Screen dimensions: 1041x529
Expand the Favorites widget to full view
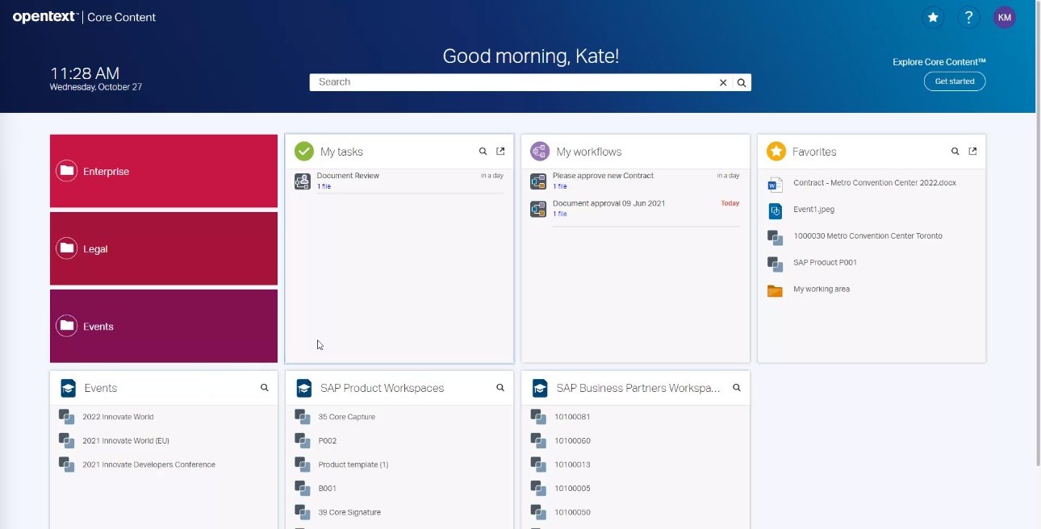click(x=972, y=152)
